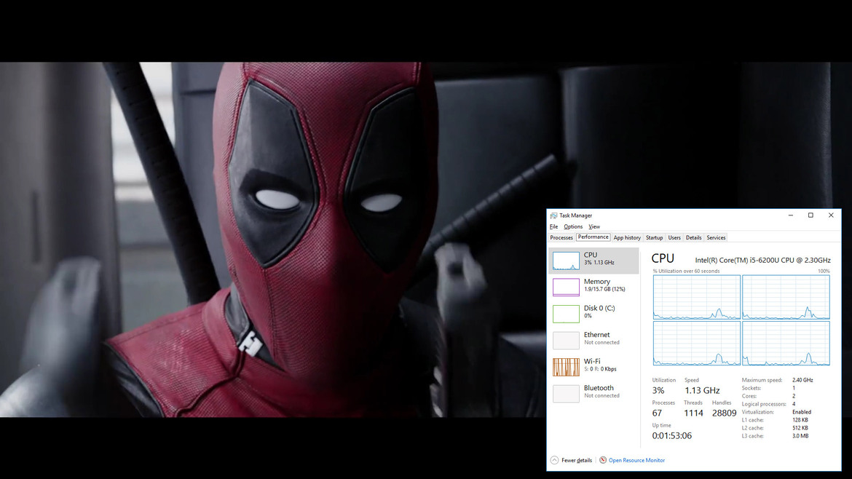Click the L1 cache 128 KB value
The width and height of the screenshot is (852, 479).
click(800, 420)
